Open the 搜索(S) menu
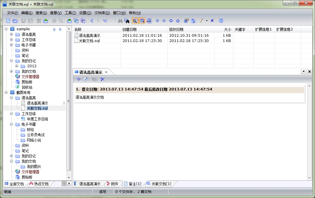 click(41, 13)
